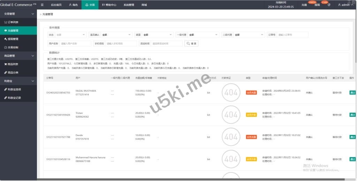Collapse the 利息宝 sidebar section
The height and width of the screenshot is (181, 357).
click(33, 81)
